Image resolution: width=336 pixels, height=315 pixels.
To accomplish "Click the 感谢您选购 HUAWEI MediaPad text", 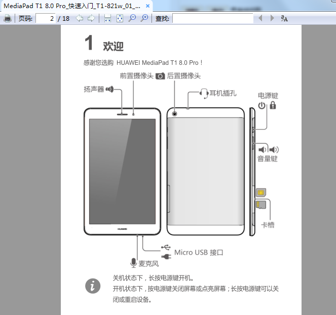I will click(x=143, y=63).
